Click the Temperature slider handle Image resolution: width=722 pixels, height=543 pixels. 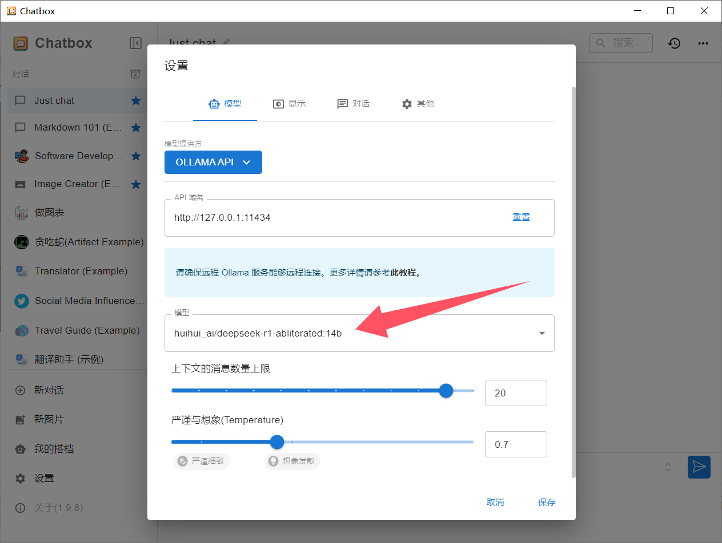click(277, 442)
